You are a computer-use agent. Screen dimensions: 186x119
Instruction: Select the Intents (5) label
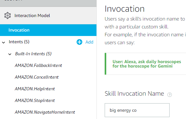(x=19, y=42)
